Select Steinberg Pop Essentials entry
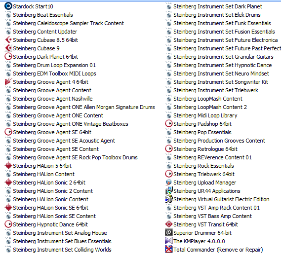This screenshot has height=257, width=281. 202,132
